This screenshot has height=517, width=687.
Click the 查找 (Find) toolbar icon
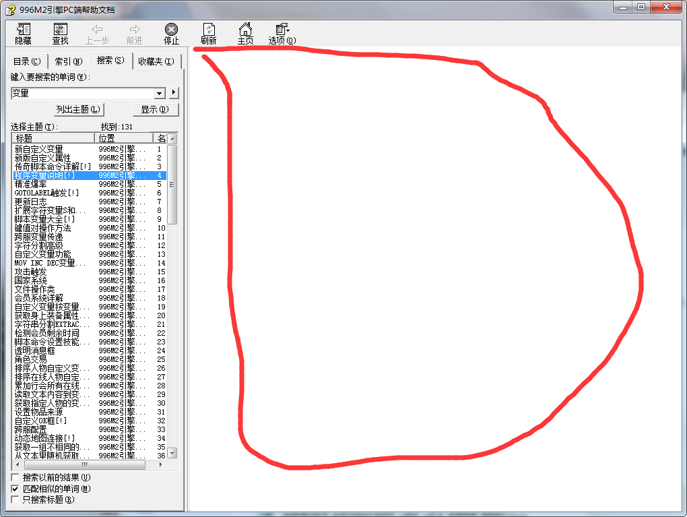pos(61,30)
